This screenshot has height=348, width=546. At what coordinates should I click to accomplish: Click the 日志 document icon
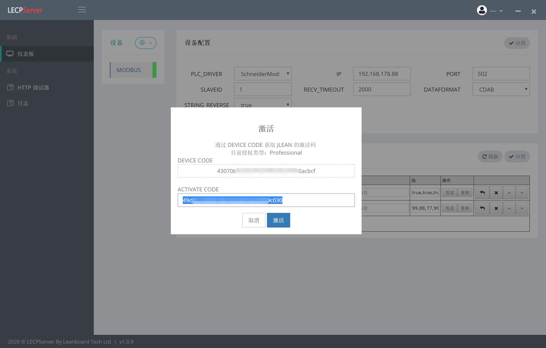tap(10, 103)
